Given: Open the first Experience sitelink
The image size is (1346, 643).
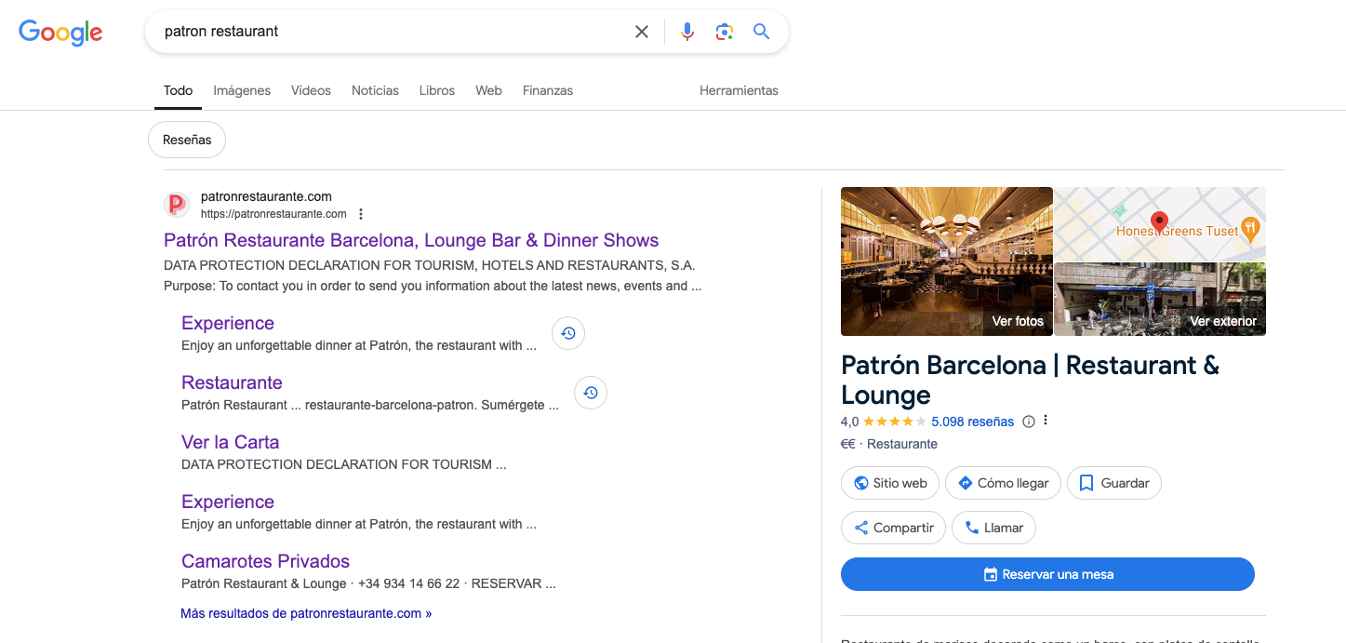Looking at the screenshot, I should [x=228, y=323].
